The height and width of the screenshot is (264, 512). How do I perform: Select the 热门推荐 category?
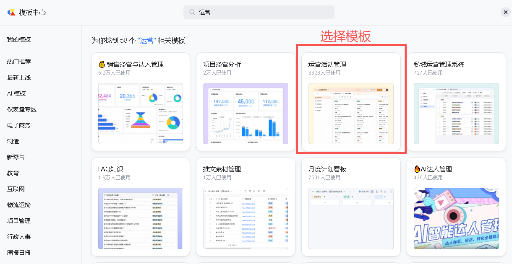click(x=19, y=62)
